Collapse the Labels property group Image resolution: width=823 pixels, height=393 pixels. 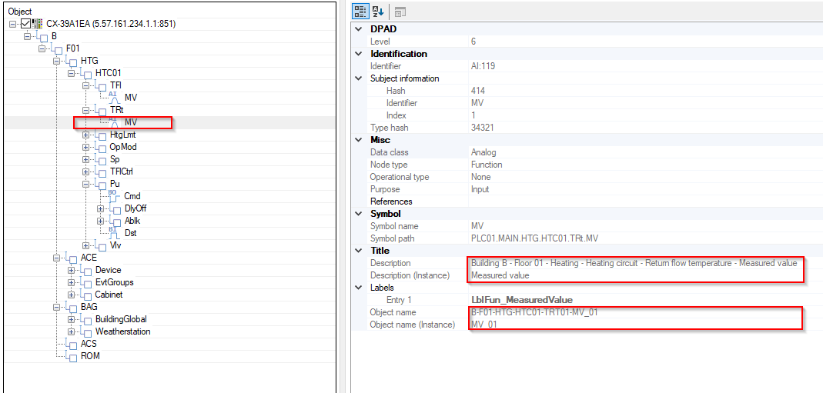pos(359,287)
